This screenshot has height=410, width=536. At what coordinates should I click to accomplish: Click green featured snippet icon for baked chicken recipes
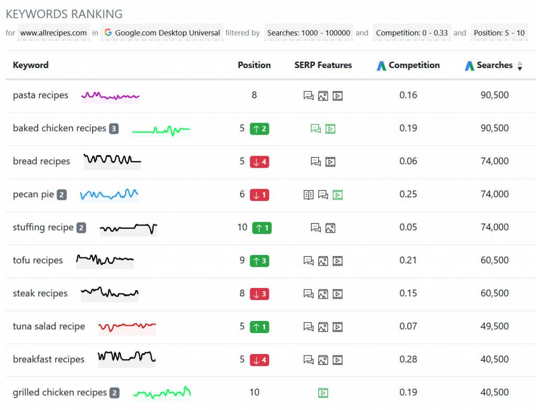[316, 129]
